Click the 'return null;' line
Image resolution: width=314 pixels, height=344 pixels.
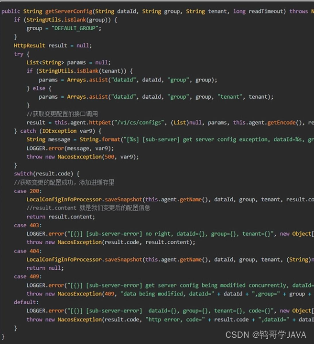[x=45, y=268]
